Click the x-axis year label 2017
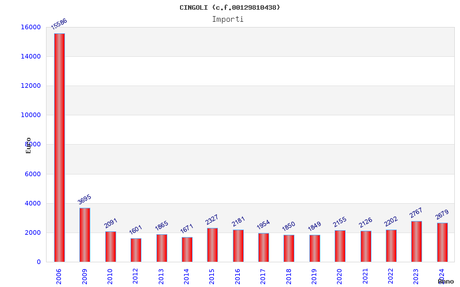460x287 pixels. tap(263, 277)
